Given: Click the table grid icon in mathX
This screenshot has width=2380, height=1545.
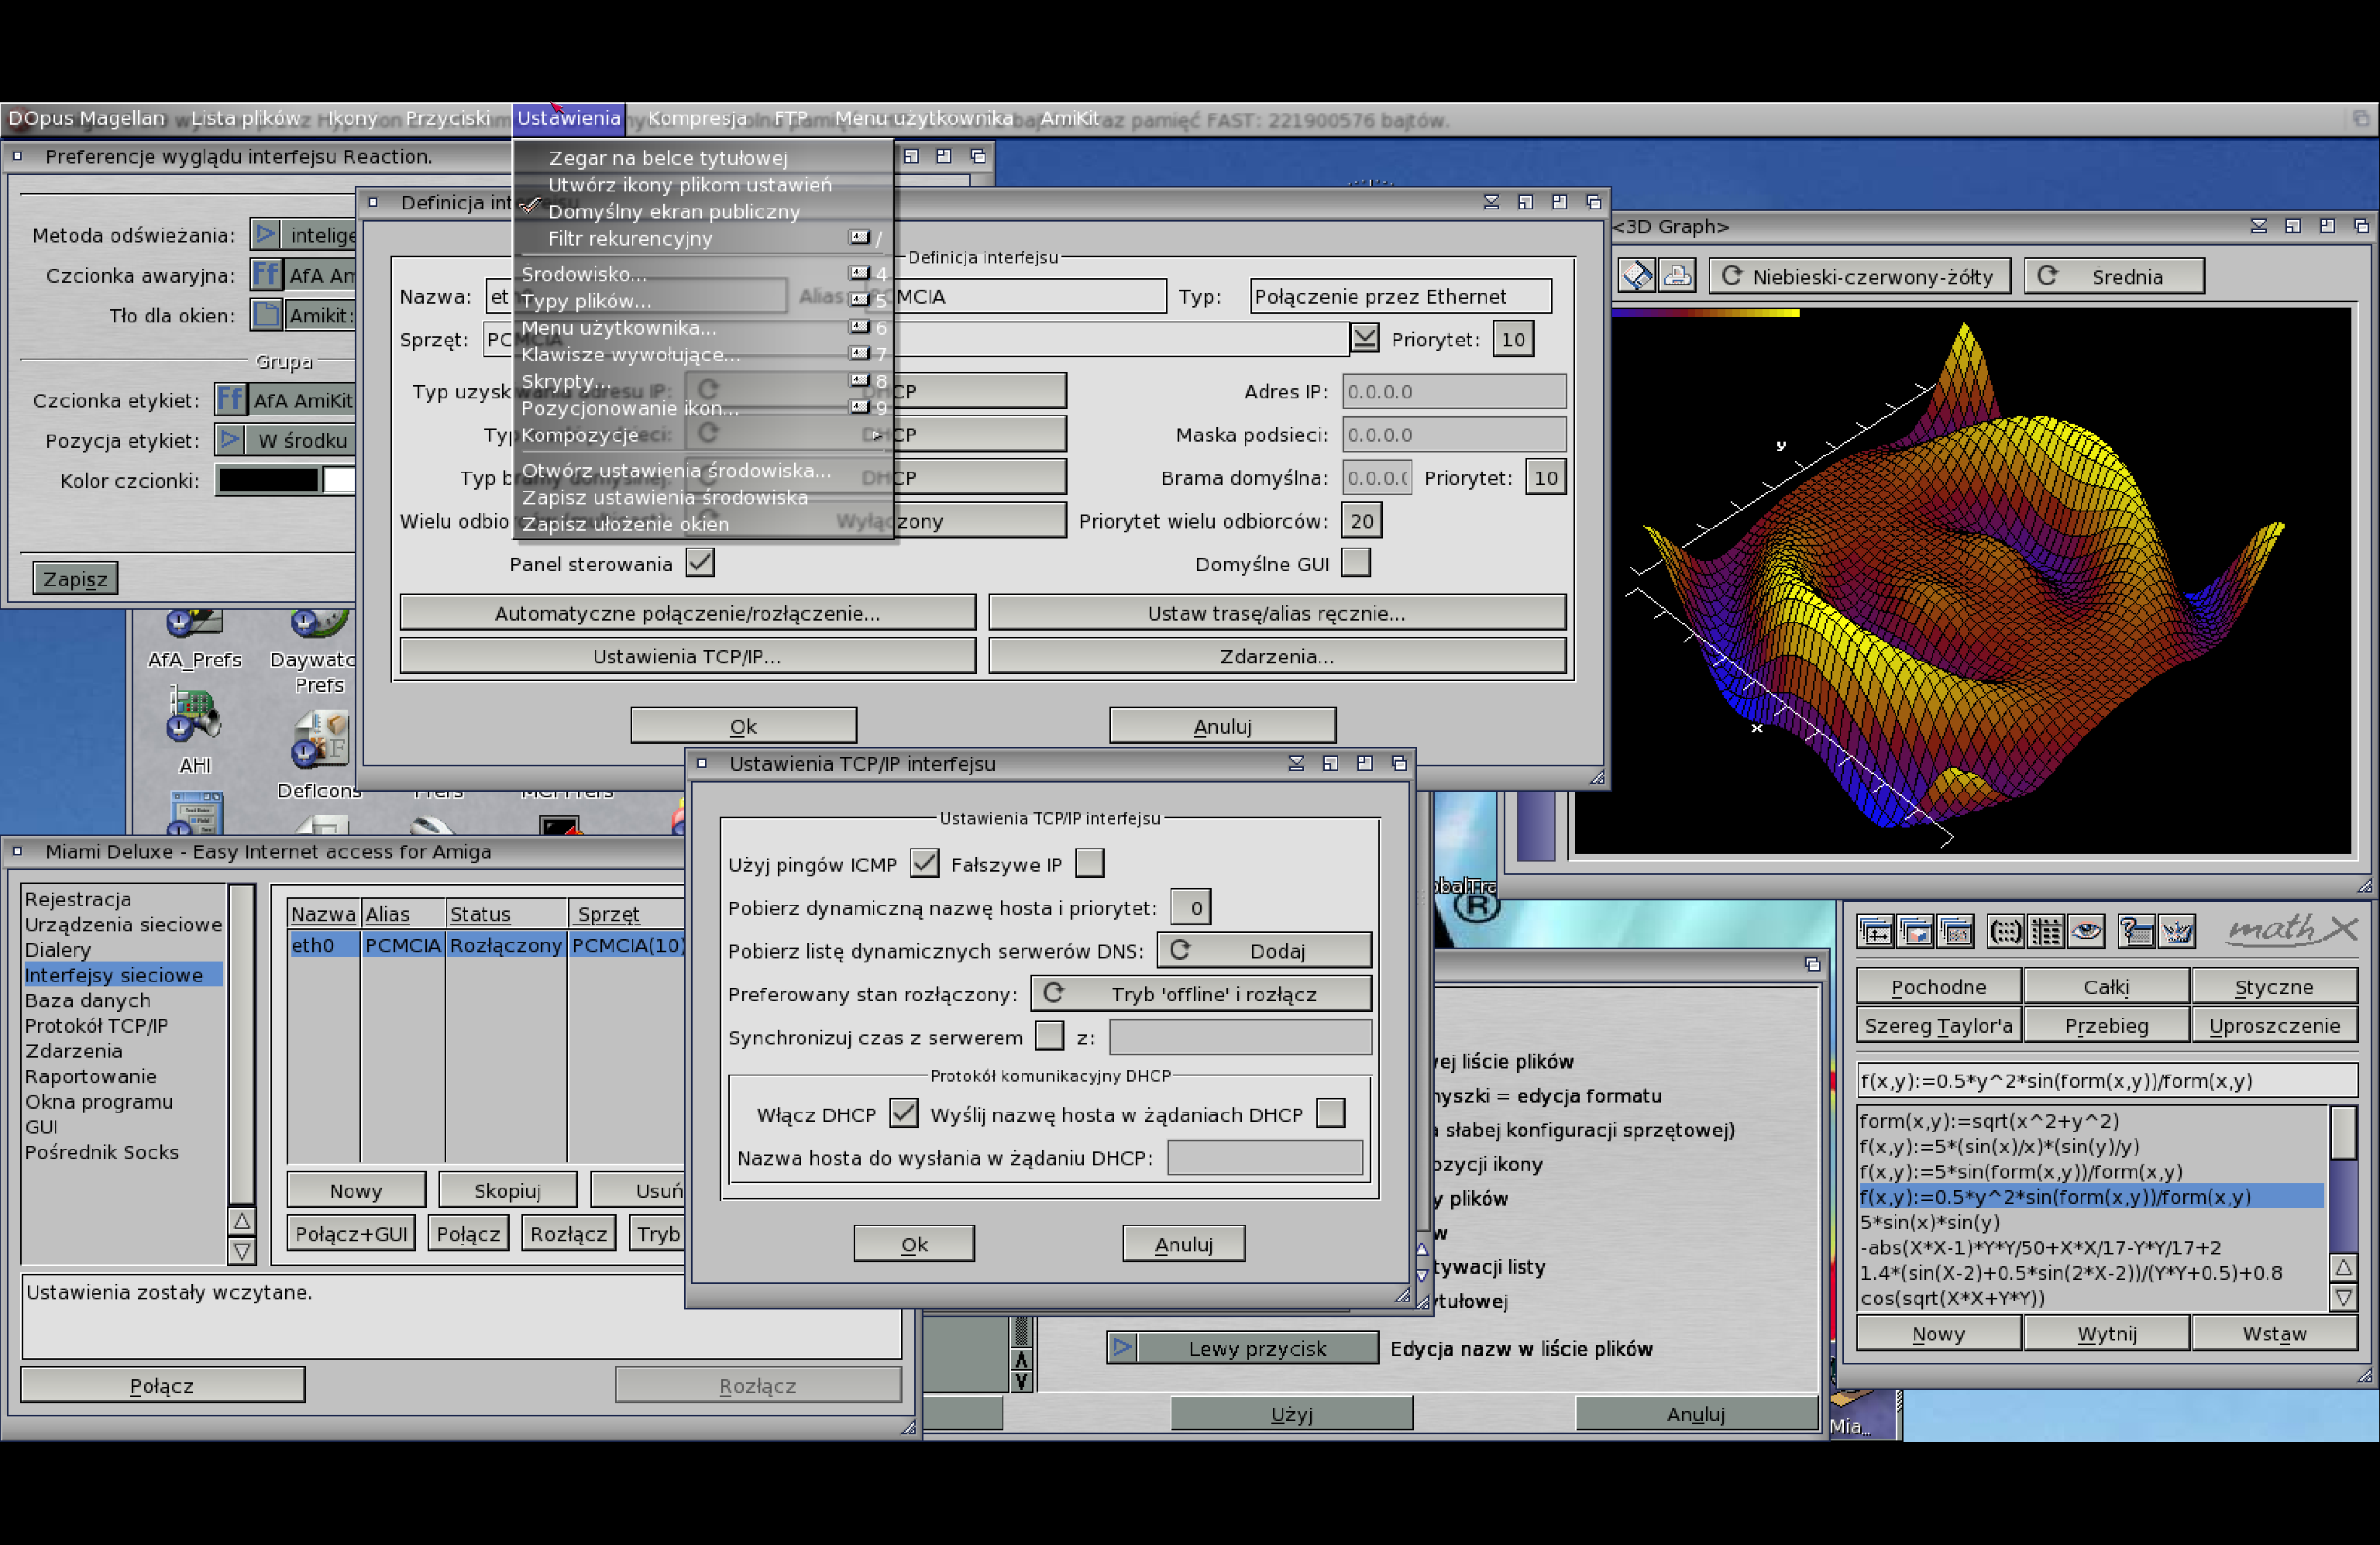Looking at the screenshot, I should (x=2045, y=931).
